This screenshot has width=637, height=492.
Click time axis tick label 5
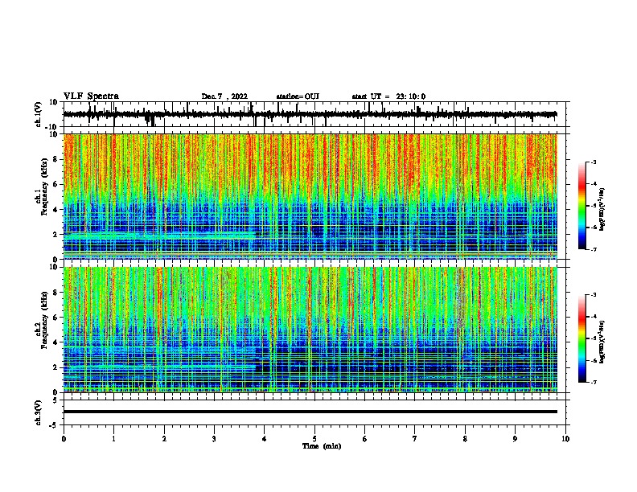314,439
